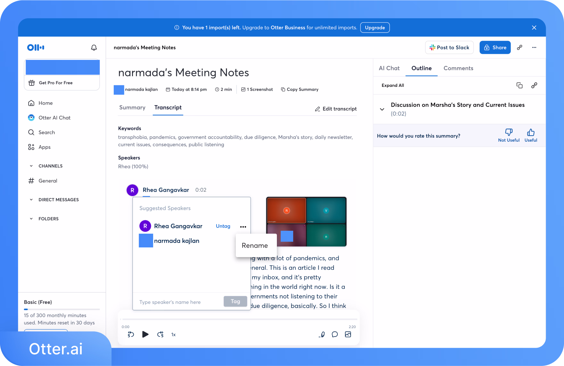Open three-dot menu for suggested speaker
Viewport: 564px width, 366px height.
pos(243,227)
